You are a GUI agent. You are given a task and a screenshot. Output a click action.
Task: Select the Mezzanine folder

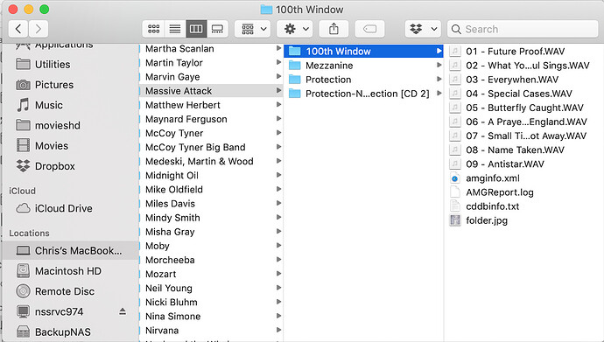363,66
